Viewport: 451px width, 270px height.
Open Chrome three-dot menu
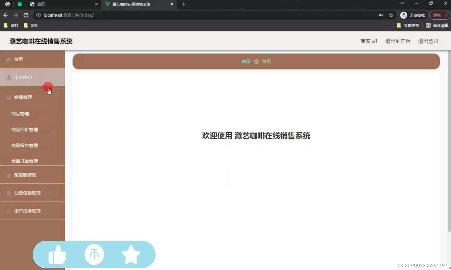coord(446,15)
